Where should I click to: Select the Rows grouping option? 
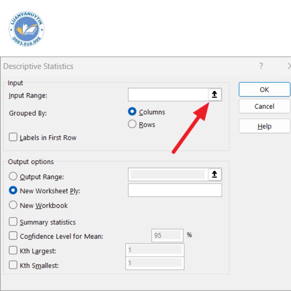132,124
